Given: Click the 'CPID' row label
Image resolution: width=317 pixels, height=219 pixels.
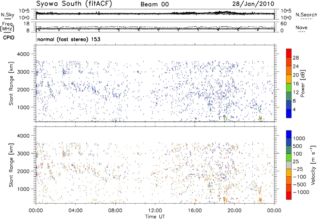Looking at the screenshot, I should tap(9, 38).
